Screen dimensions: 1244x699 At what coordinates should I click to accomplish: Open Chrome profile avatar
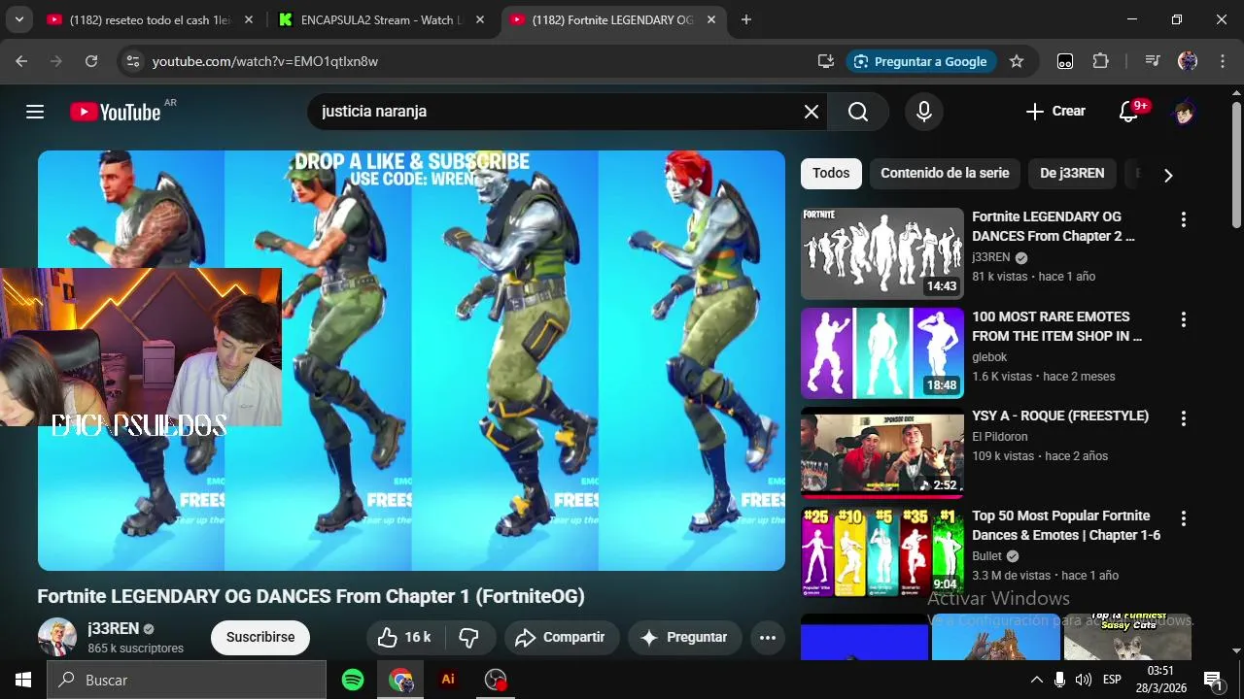[x=1188, y=61]
